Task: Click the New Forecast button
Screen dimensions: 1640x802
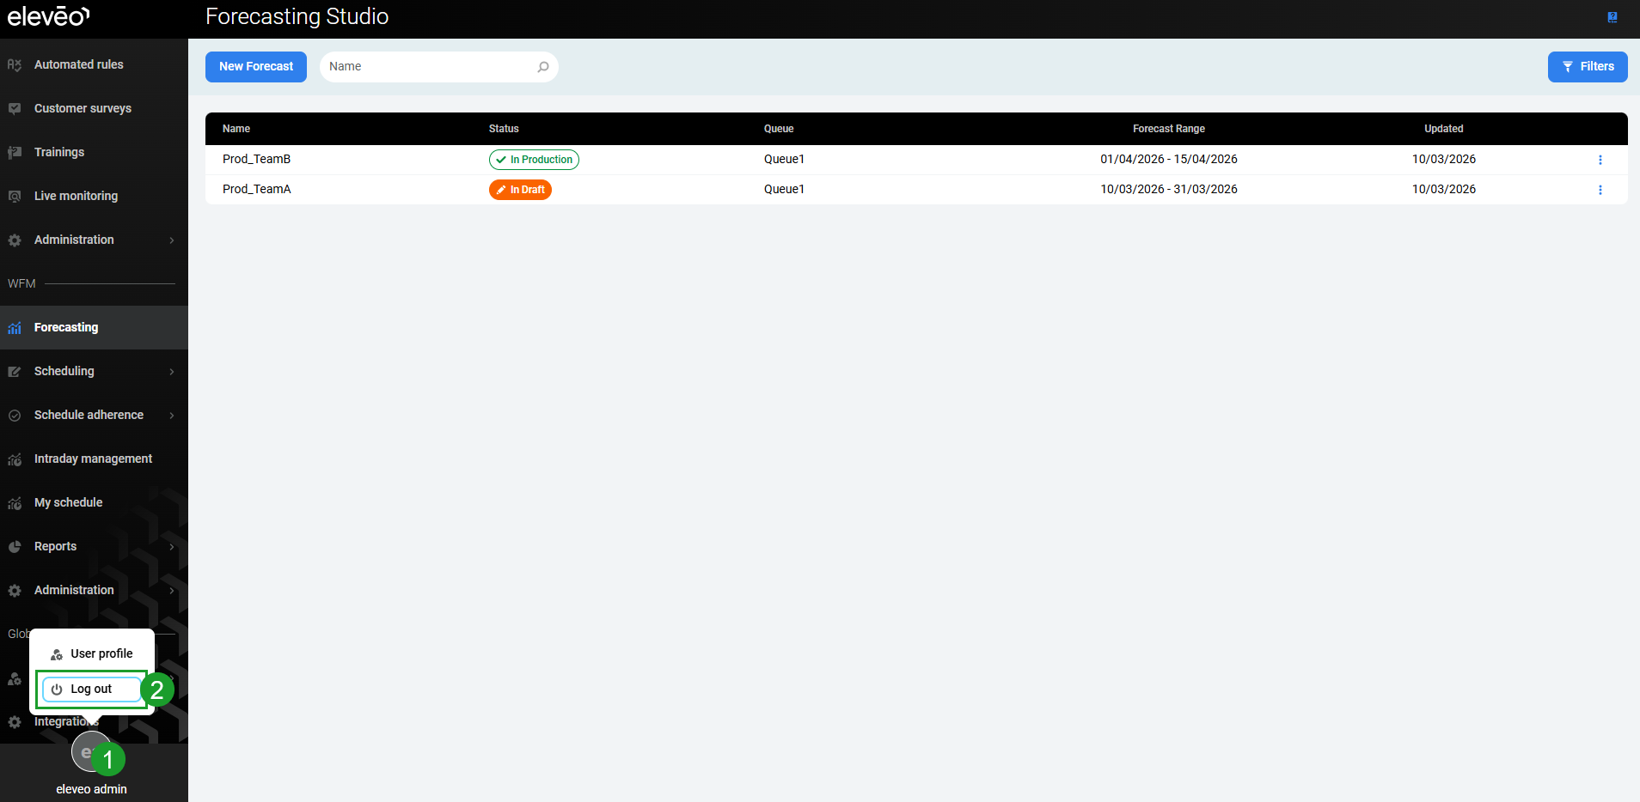Action: tap(255, 67)
